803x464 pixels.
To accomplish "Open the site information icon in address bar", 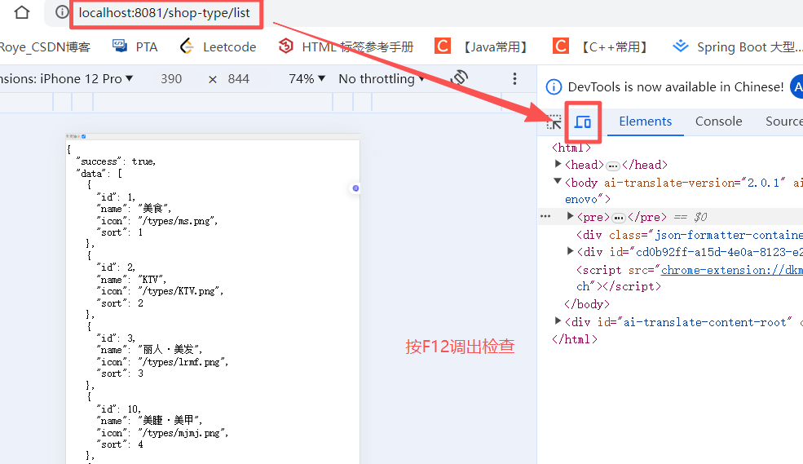I will tap(61, 11).
